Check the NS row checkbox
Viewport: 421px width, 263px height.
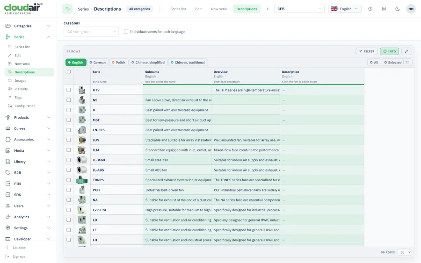(69, 100)
